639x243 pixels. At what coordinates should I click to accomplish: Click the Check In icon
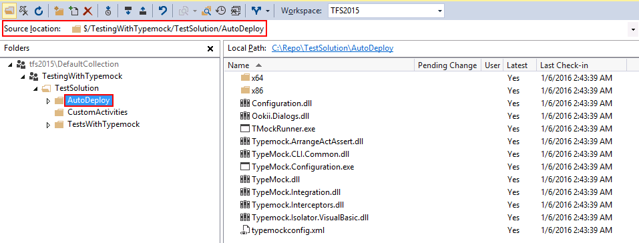tap(143, 11)
